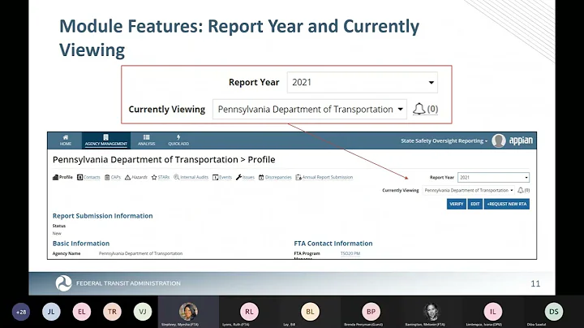This screenshot has height=328, width=584.
Task: Select Stephney, Myesha's video thumbnail
Action: point(188,312)
